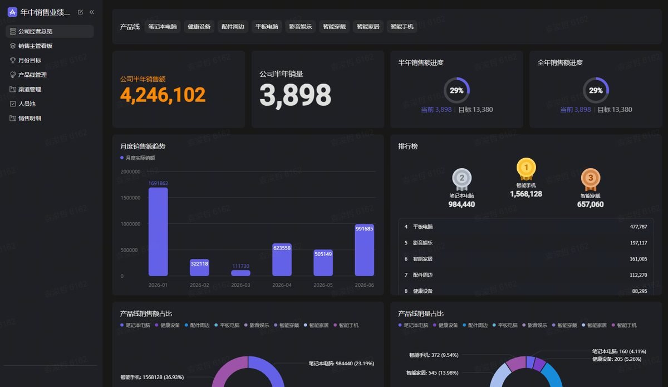
Task: Filter product line by 笔记本电脑
Action: [x=163, y=26]
